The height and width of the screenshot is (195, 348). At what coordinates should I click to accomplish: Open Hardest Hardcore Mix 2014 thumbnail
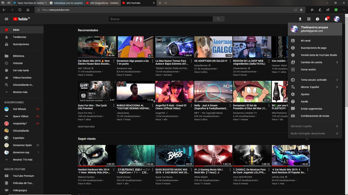tap(97, 155)
